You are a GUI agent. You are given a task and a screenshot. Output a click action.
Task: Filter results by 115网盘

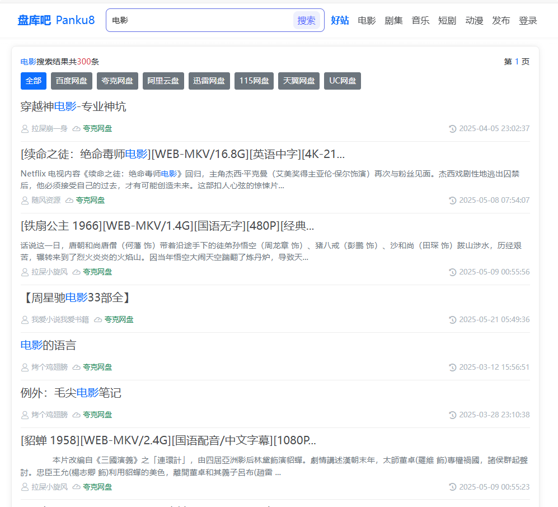coord(254,81)
